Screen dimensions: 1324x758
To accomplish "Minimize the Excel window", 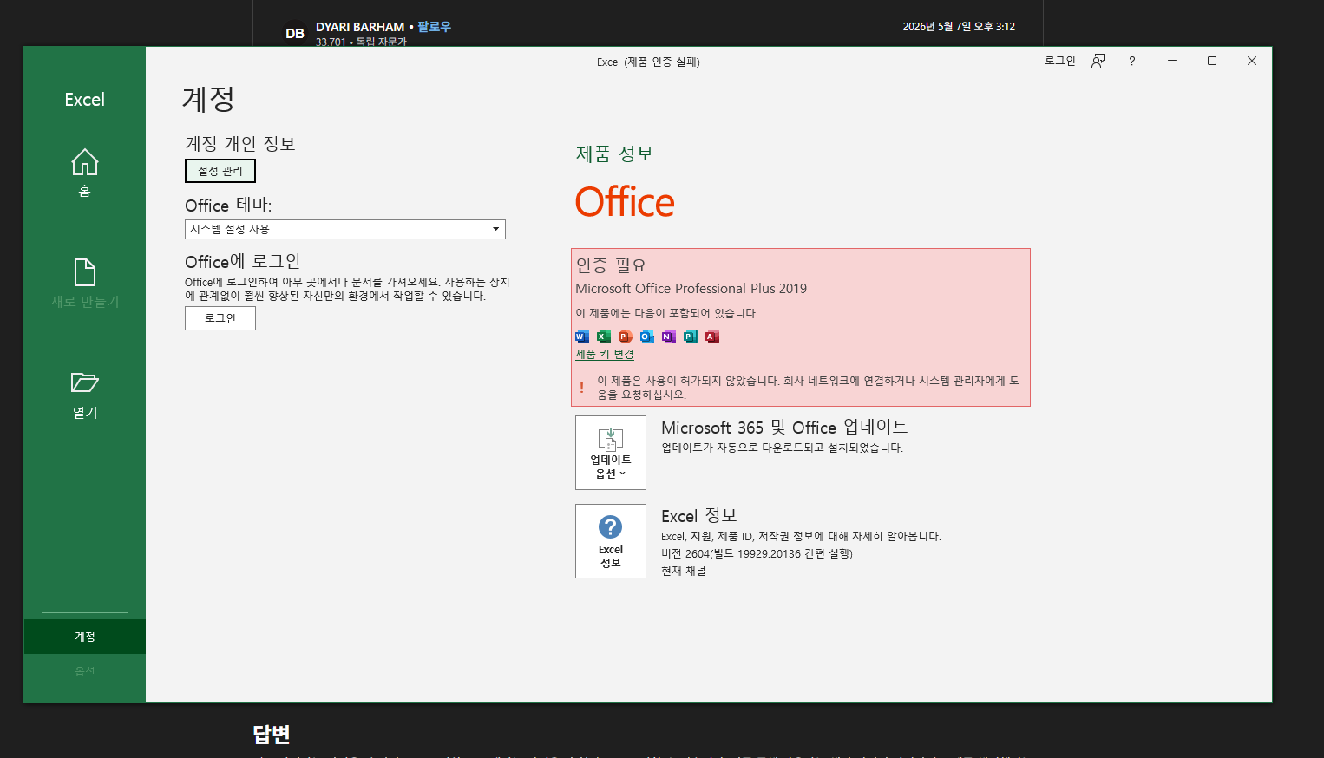I will pos(1172,61).
